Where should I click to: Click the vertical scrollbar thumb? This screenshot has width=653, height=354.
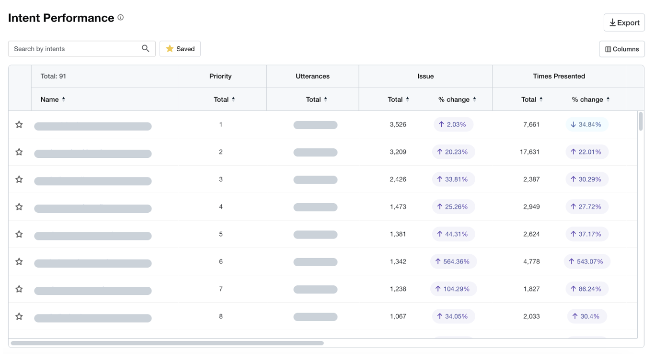tap(641, 121)
